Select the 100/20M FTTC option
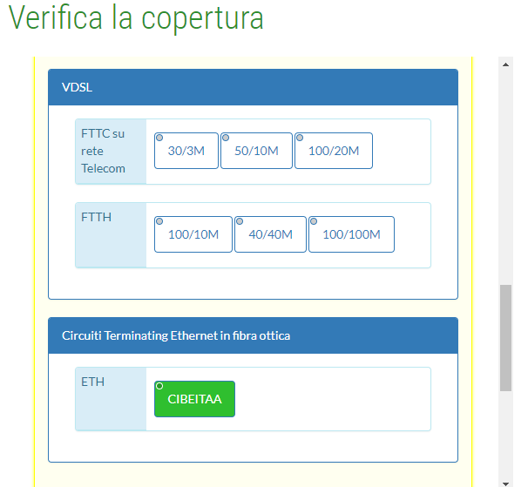This screenshot has width=528, height=487. coord(334,151)
